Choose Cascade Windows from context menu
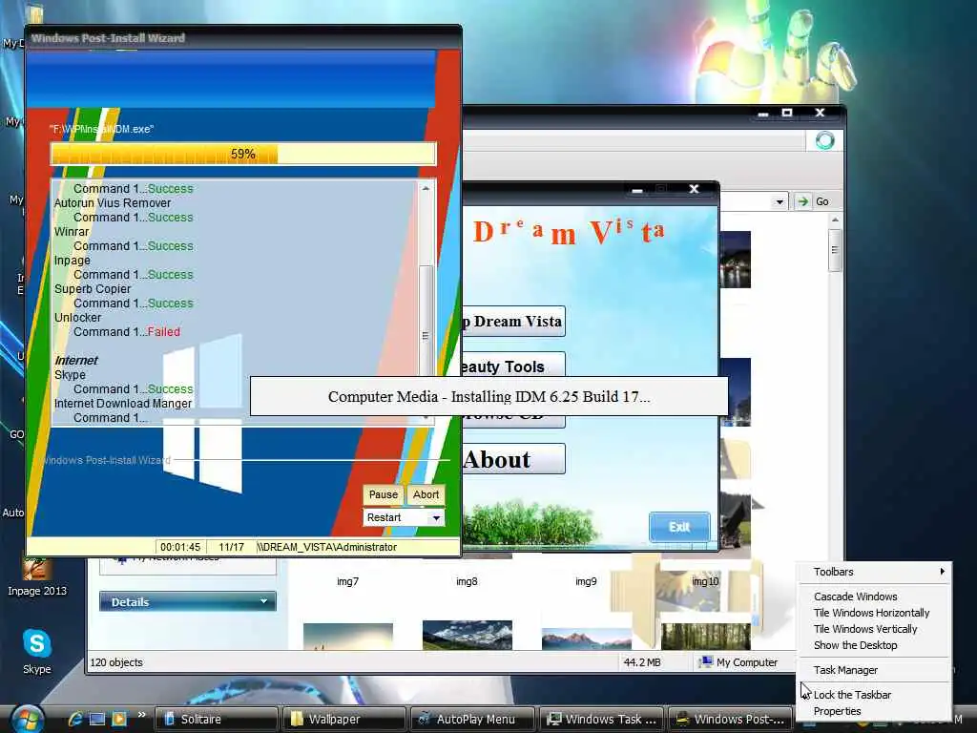This screenshot has height=733, width=977. 874,597
